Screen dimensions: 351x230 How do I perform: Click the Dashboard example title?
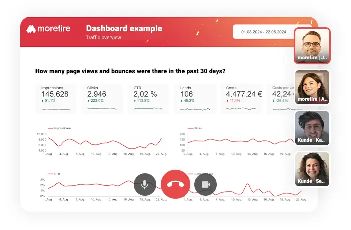(x=124, y=28)
